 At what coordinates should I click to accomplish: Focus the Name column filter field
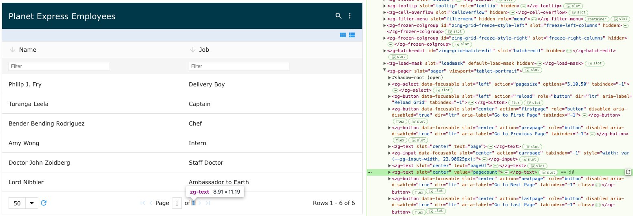[59, 66]
